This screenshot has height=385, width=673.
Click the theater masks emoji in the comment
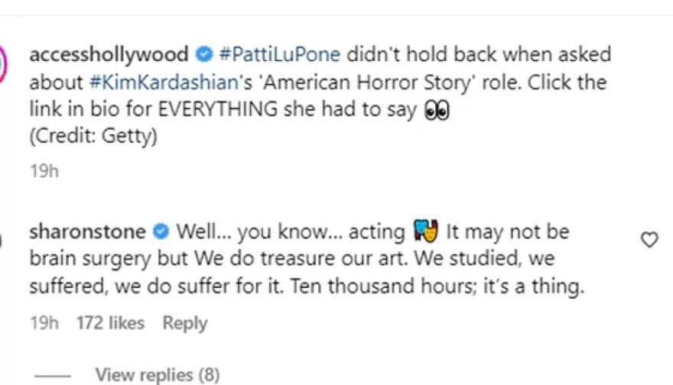coord(424,231)
